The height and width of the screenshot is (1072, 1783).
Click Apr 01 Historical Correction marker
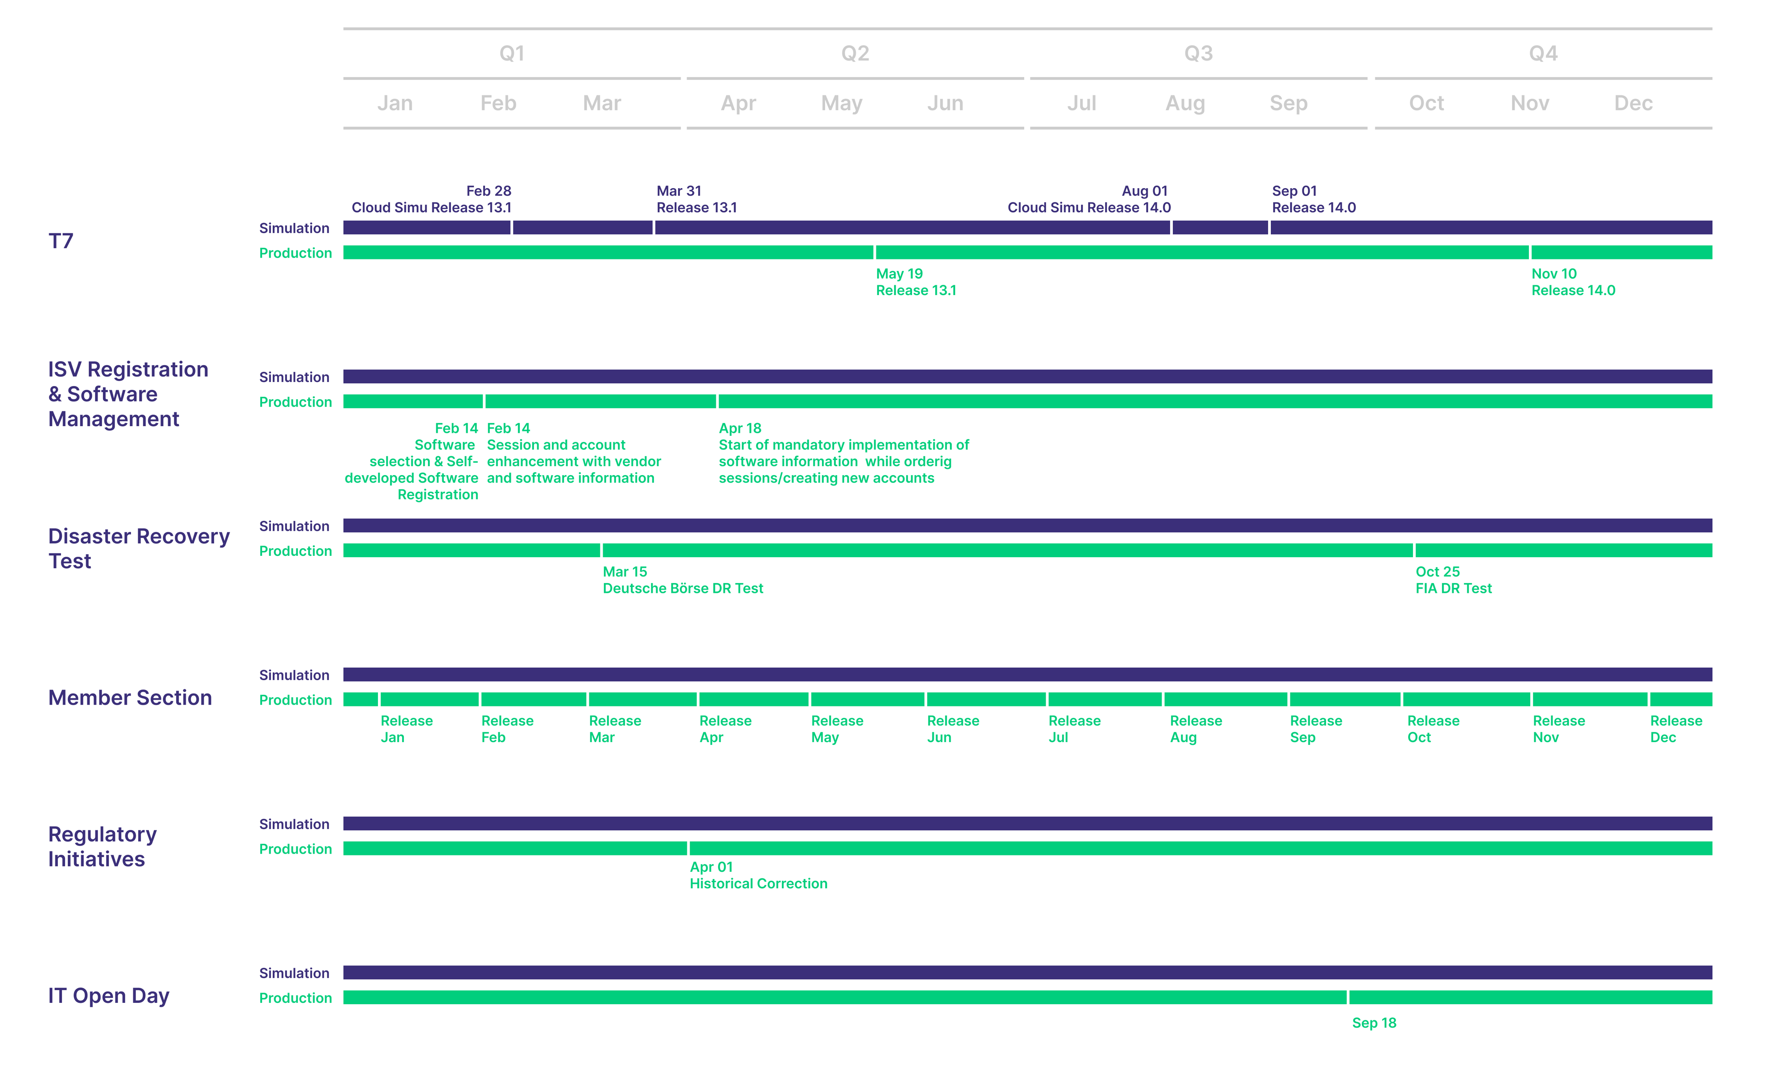click(x=758, y=875)
